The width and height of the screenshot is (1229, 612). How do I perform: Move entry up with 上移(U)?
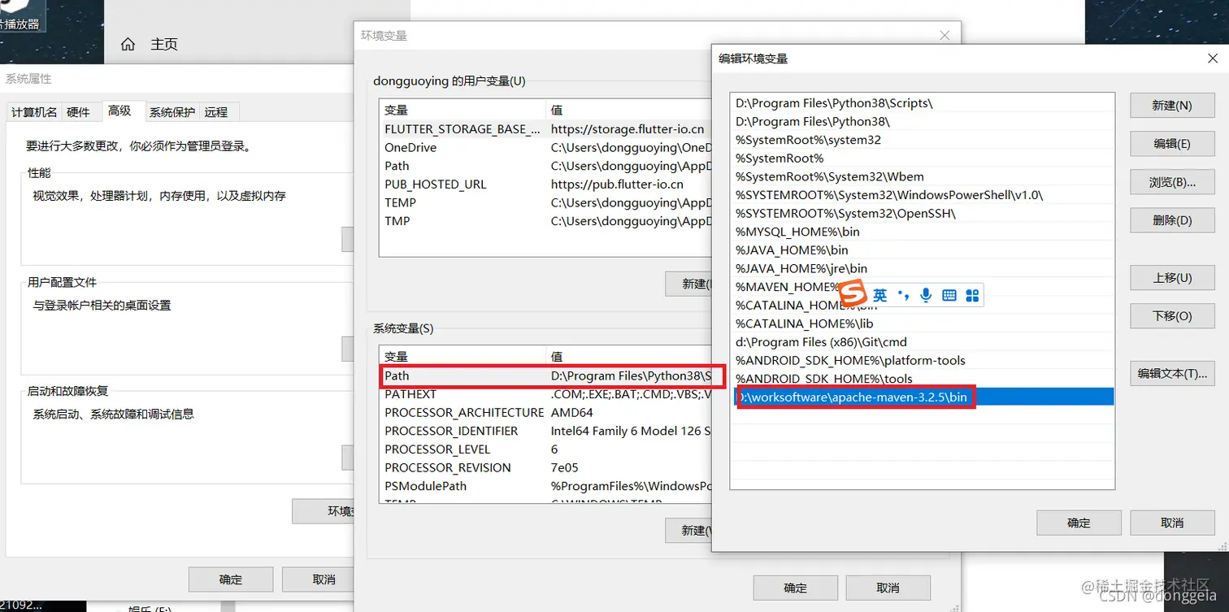pos(1172,278)
